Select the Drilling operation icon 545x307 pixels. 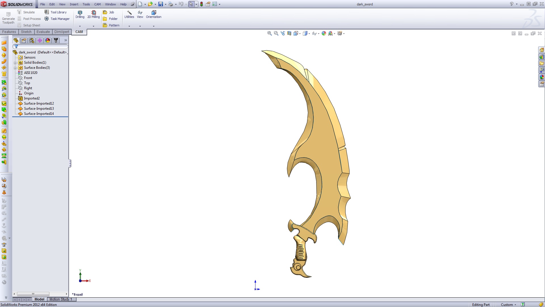80,13
